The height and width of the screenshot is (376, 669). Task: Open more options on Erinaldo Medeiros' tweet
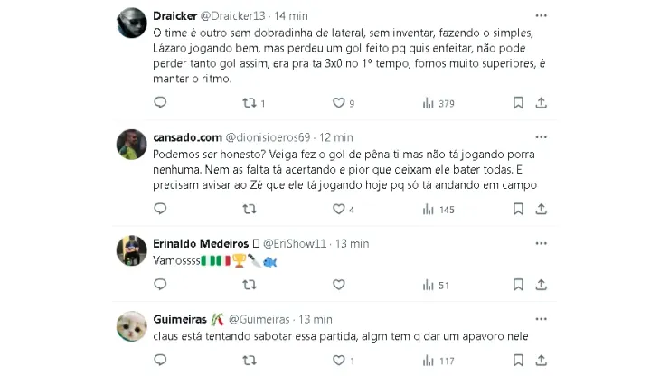[541, 243]
